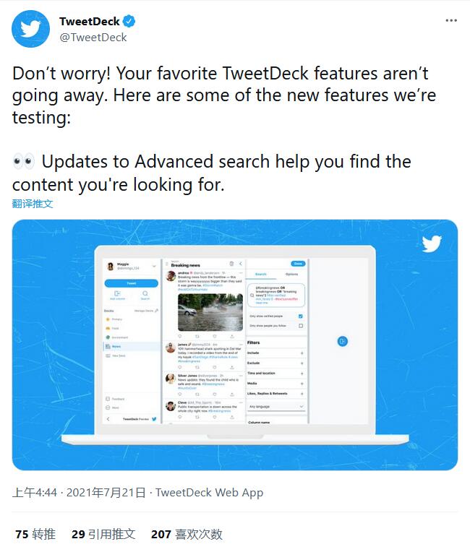Viewport: 470px width, 552px height.
Task: Click the back arrow in Breaking news header
Action: (x=241, y=264)
